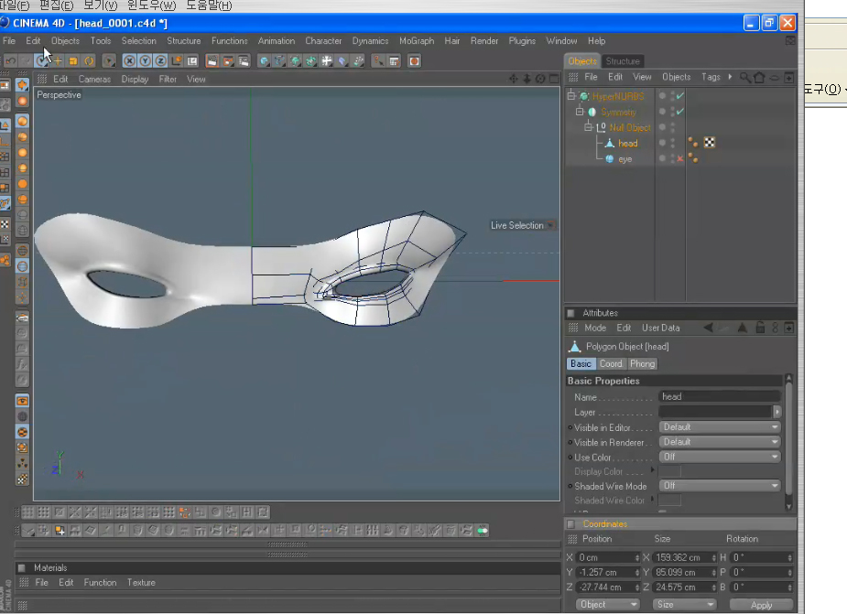The width and height of the screenshot is (847, 614).
Task: Switch to the Coord tab
Action: click(x=611, y=364)
